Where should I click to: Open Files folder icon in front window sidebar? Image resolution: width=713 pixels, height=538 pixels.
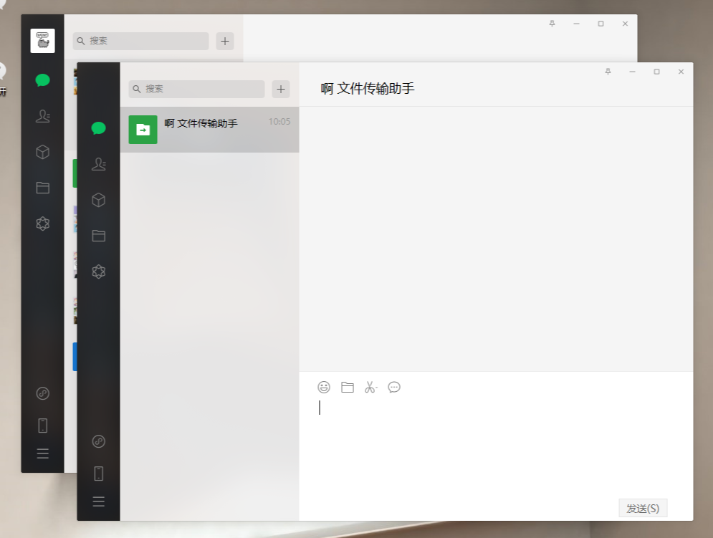[99, 236]
